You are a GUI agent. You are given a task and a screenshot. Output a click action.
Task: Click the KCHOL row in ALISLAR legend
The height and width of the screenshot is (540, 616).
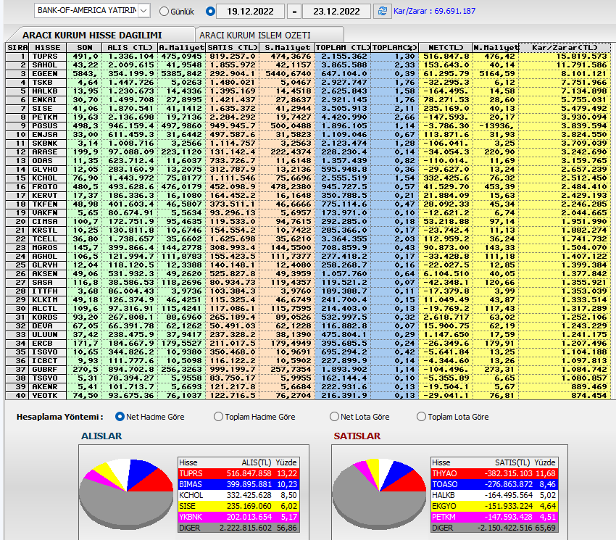point(238,495)
